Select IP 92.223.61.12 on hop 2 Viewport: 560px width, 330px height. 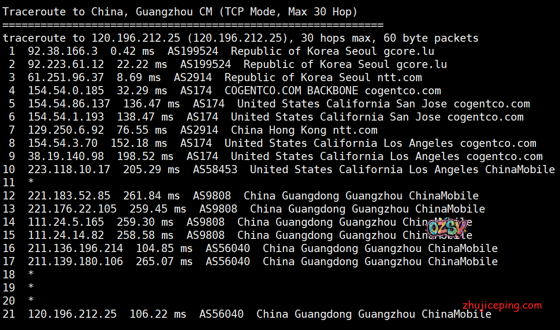click(x=66, y=64)
